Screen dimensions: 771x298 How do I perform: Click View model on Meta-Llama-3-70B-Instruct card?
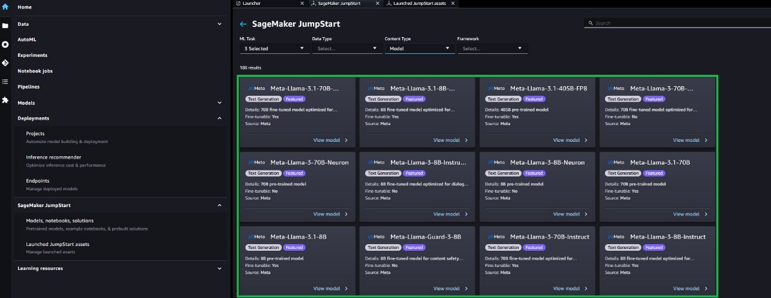[567, 288]
